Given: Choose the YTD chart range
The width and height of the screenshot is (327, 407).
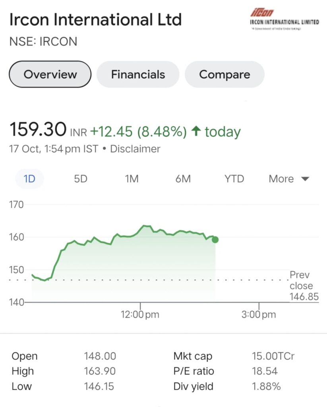Looking at the screenshot, I should (x=234, y=179).
